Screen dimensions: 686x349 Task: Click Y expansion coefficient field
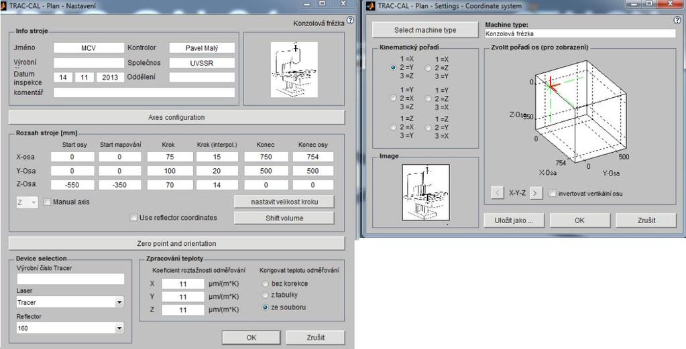[183, 297]
